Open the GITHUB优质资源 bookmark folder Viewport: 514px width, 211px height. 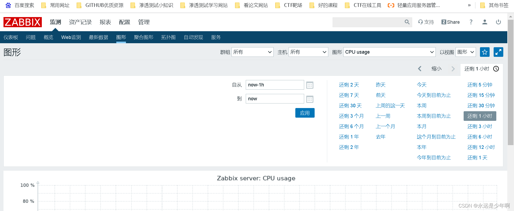tap(100, 5)
